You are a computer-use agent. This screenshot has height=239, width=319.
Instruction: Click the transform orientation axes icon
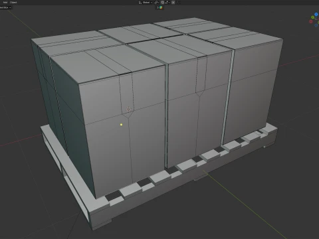pyautogui.click(x=140, y=3)
